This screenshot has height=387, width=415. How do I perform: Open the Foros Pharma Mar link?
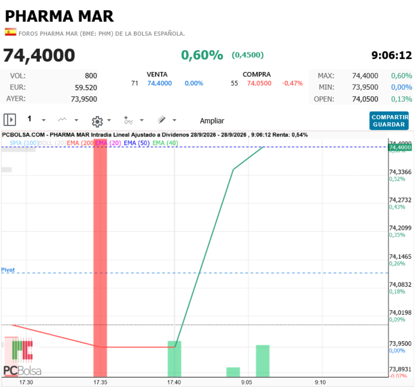click(102, 34)
